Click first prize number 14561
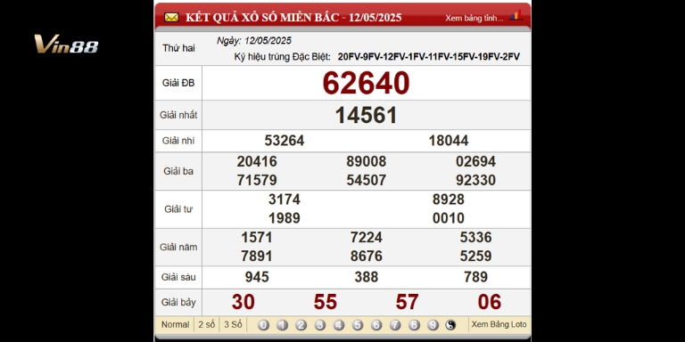685x342 pixels. click(366, 115)
